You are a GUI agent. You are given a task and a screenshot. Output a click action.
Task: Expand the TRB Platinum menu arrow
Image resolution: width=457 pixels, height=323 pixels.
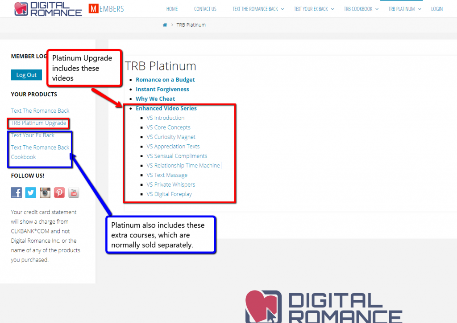point(420,9)
